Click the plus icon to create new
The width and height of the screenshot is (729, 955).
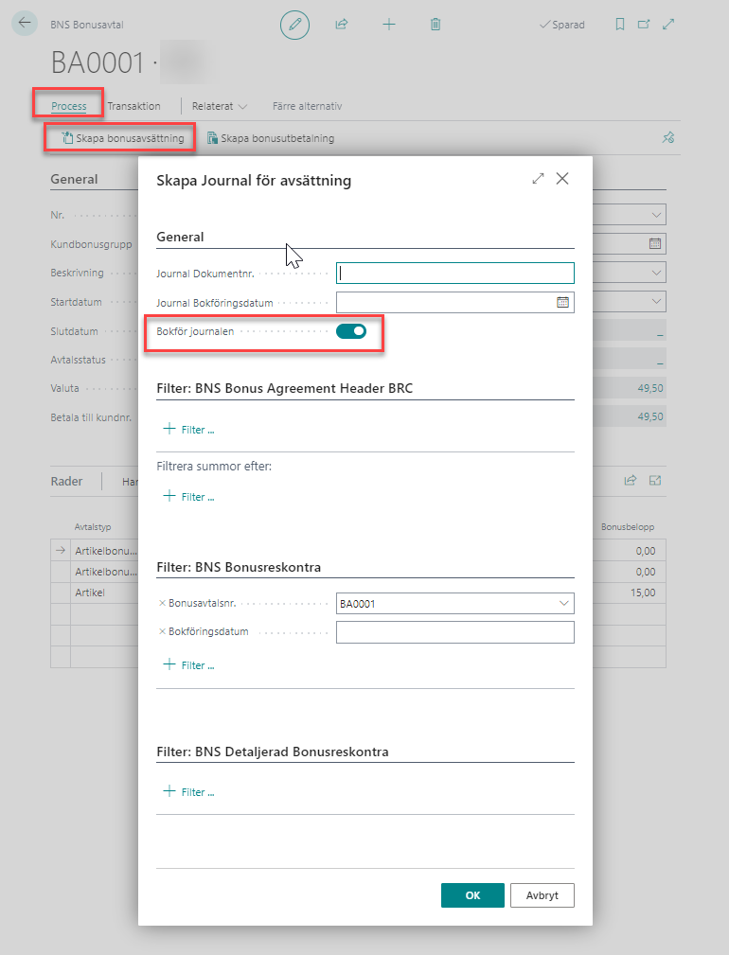coord(389,25)
